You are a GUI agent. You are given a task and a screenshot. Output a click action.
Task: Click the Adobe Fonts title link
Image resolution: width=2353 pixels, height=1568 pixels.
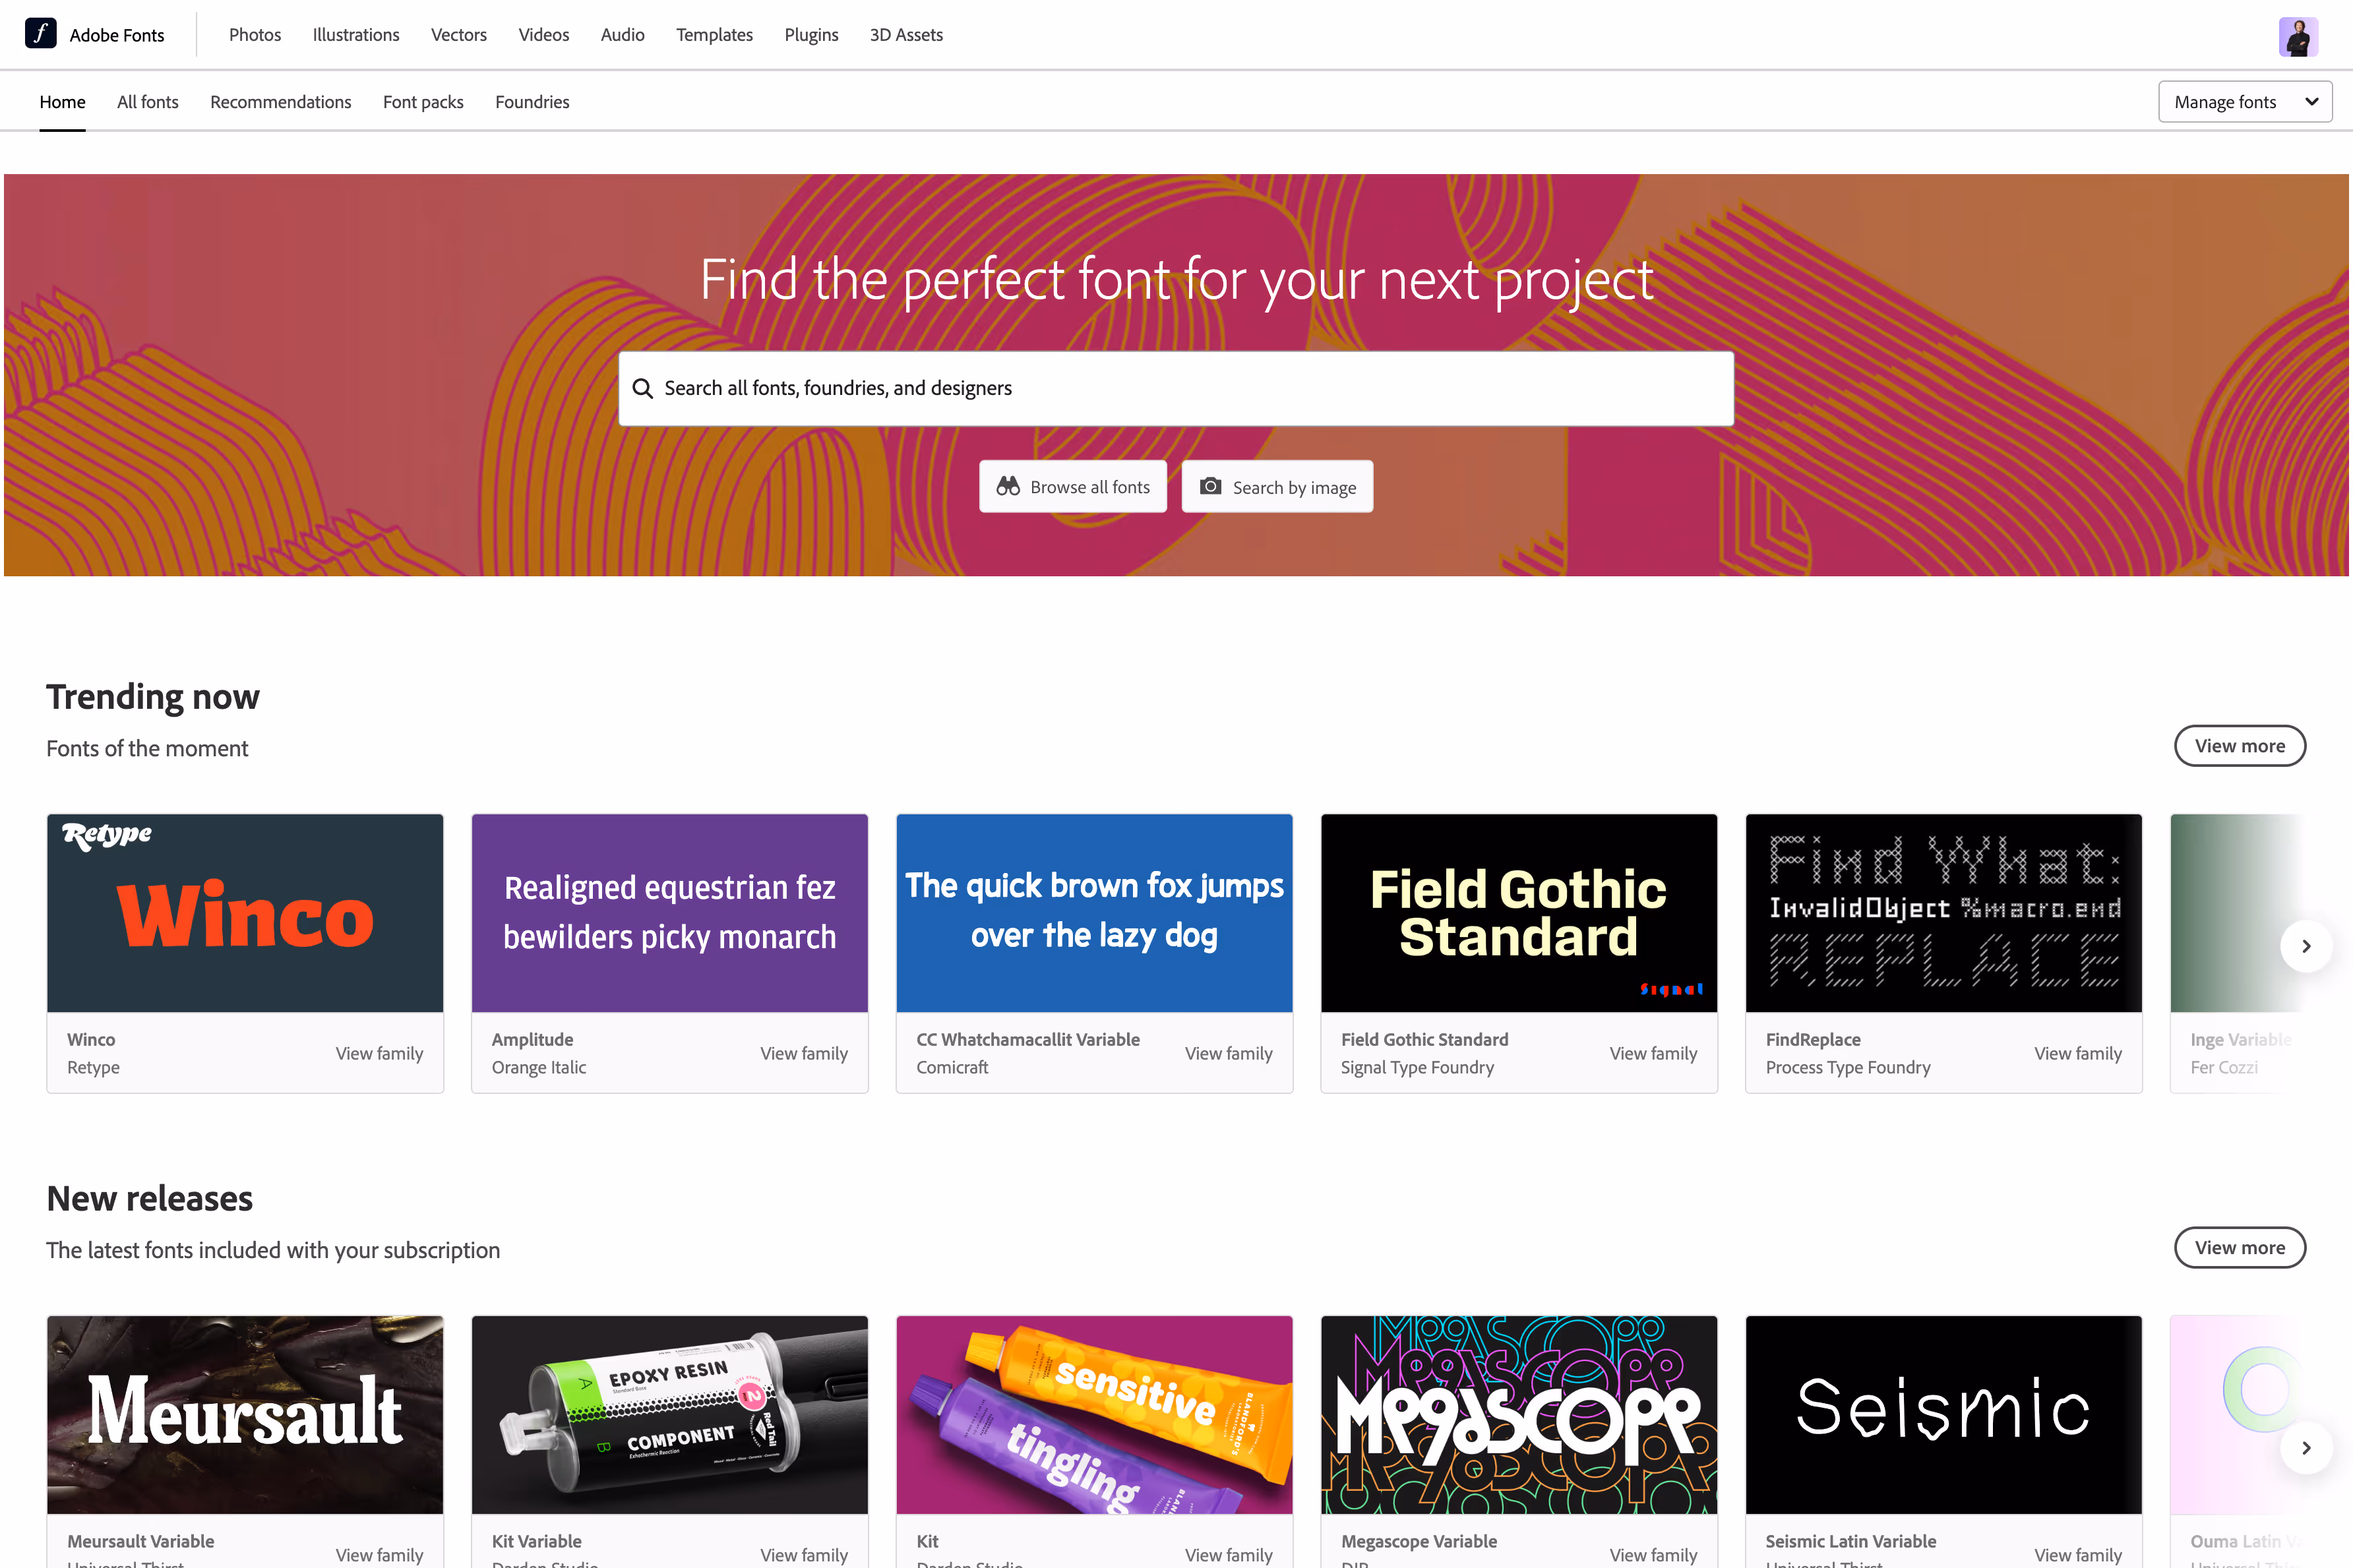(x=117, y=35)
